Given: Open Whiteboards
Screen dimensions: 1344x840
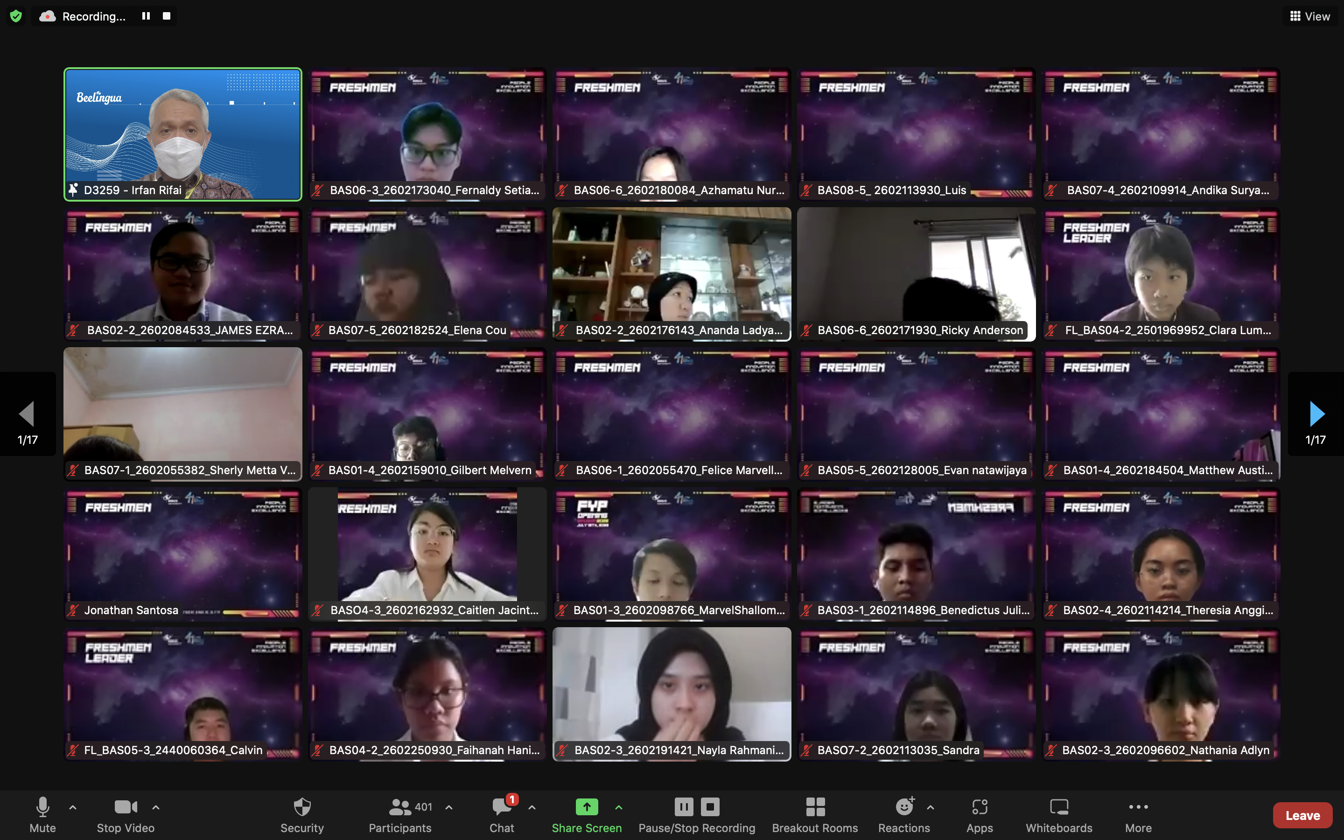Looking at the screenshot, I should [x=1058, y=807].
